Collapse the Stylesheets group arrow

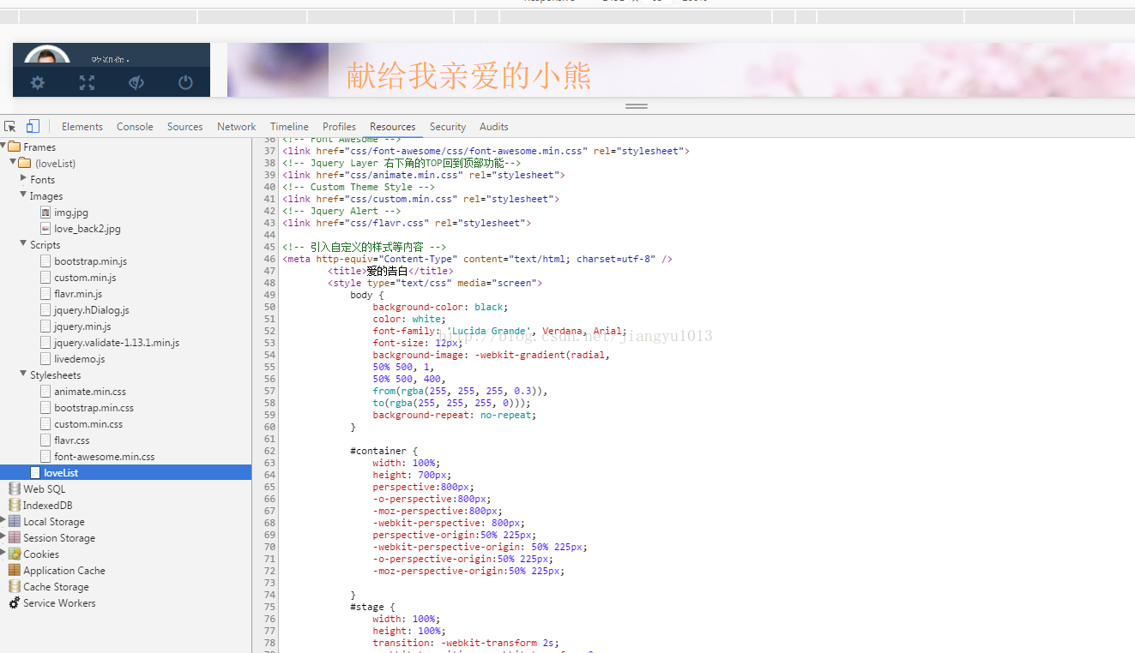click(23, 374)
